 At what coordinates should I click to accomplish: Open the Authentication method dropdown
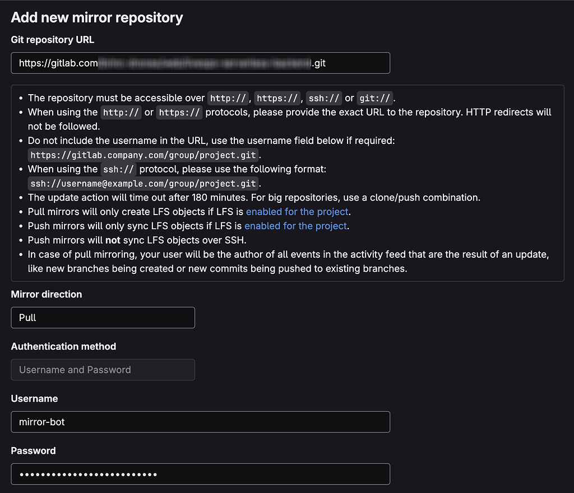103,370
